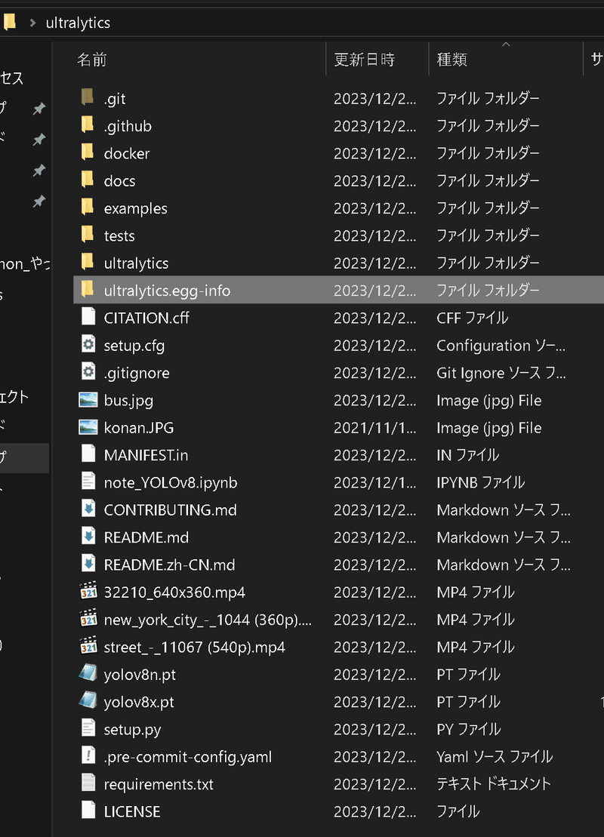This screenshot has height=837, width=604.
Task: Click the text document icon of requirements.txt
Action: [88, 783]
